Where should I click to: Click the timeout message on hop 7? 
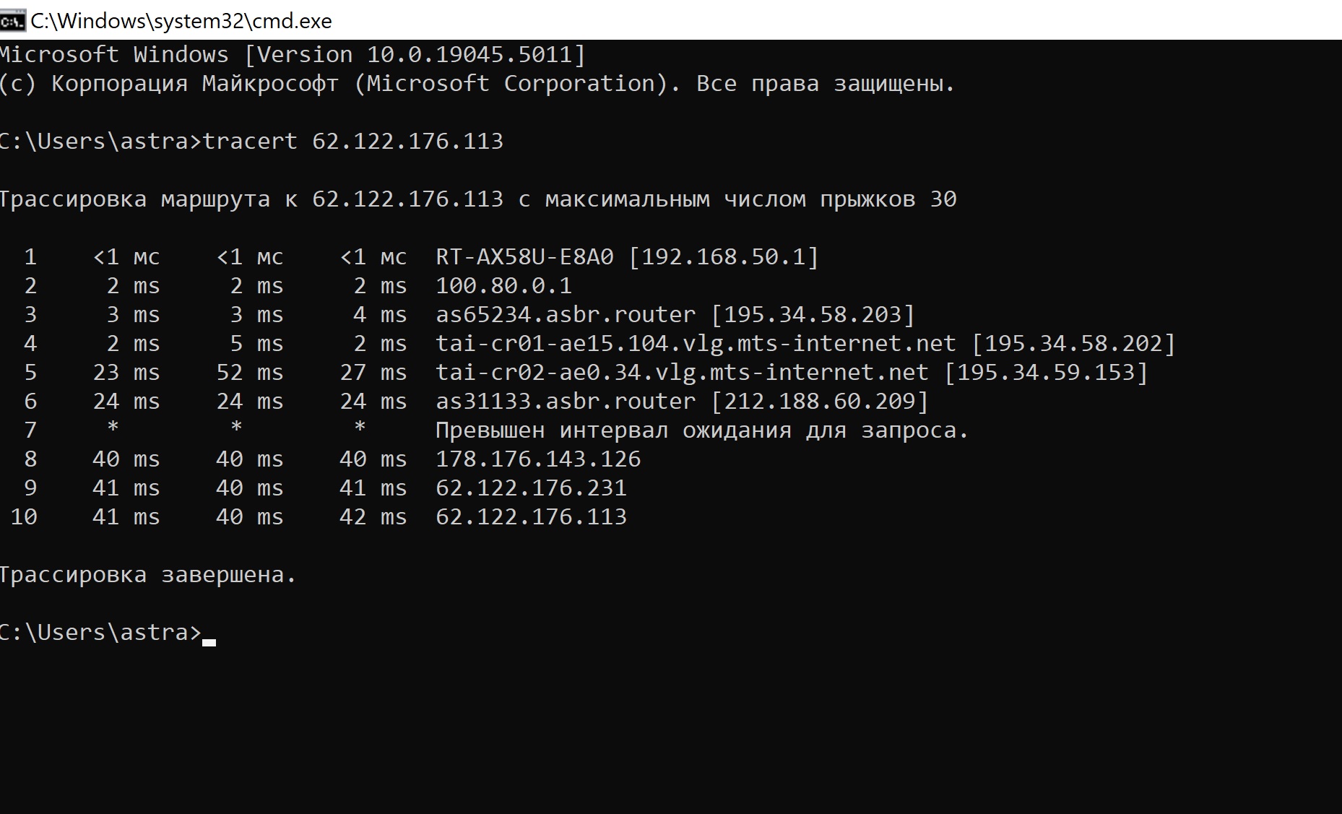point(701,430)
